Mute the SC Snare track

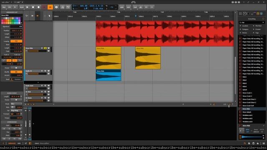48,98
